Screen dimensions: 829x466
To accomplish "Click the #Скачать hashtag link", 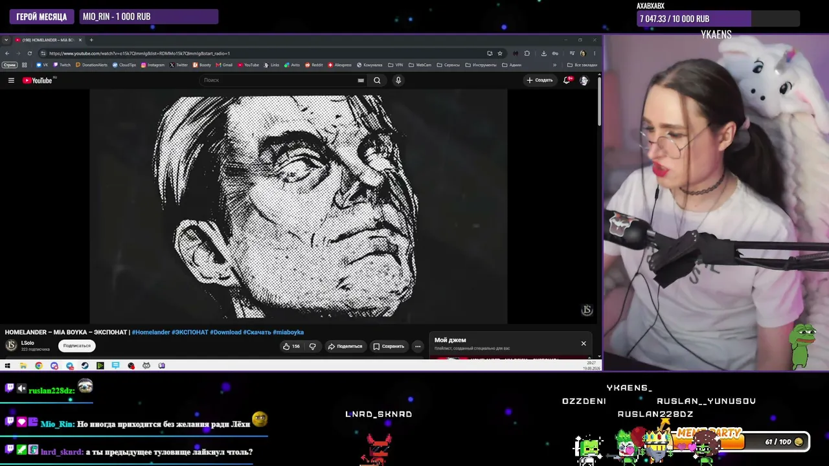I will pyautogui.click(x=257, y=333).
